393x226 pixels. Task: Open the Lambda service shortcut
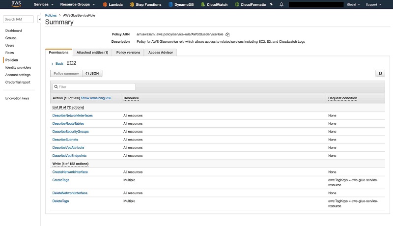coord(113,4)
